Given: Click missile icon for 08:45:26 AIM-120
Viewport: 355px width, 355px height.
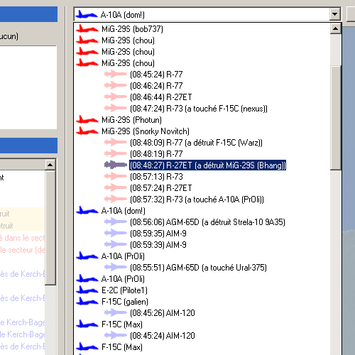Looking at the screenshot, I should 116,313.
